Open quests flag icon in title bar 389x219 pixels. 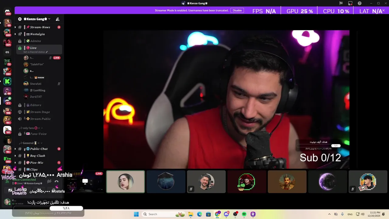coord(341,3)
